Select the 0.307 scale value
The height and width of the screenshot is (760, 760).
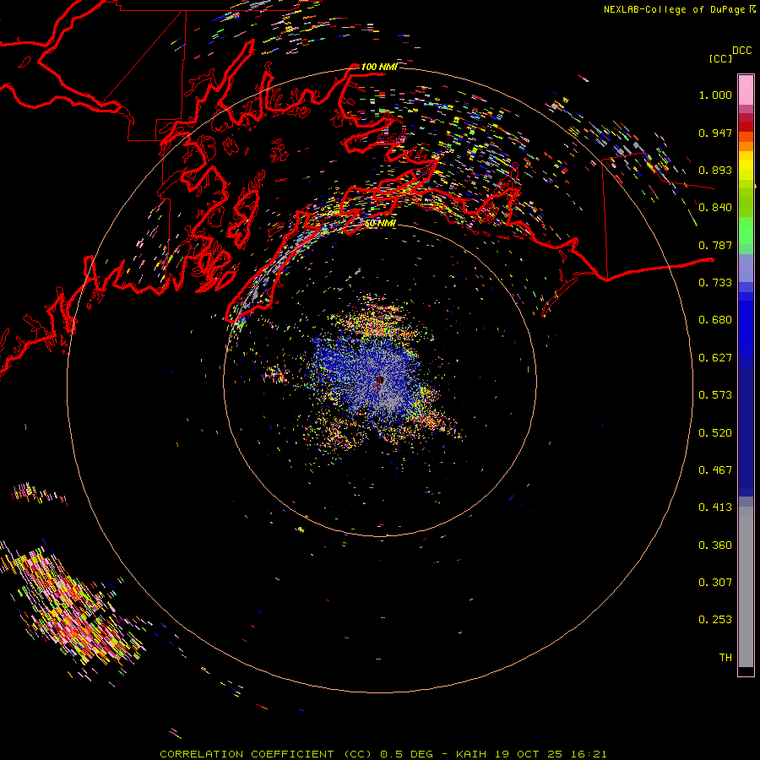pyautogui.click(x=715, y=583)
